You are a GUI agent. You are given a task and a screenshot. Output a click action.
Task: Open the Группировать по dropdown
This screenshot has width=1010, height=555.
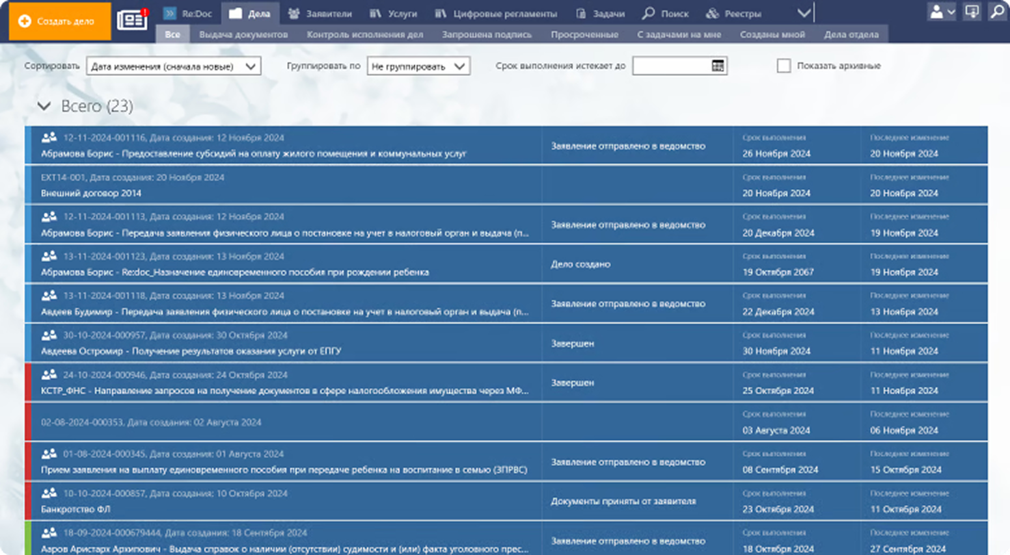(418, 66)
